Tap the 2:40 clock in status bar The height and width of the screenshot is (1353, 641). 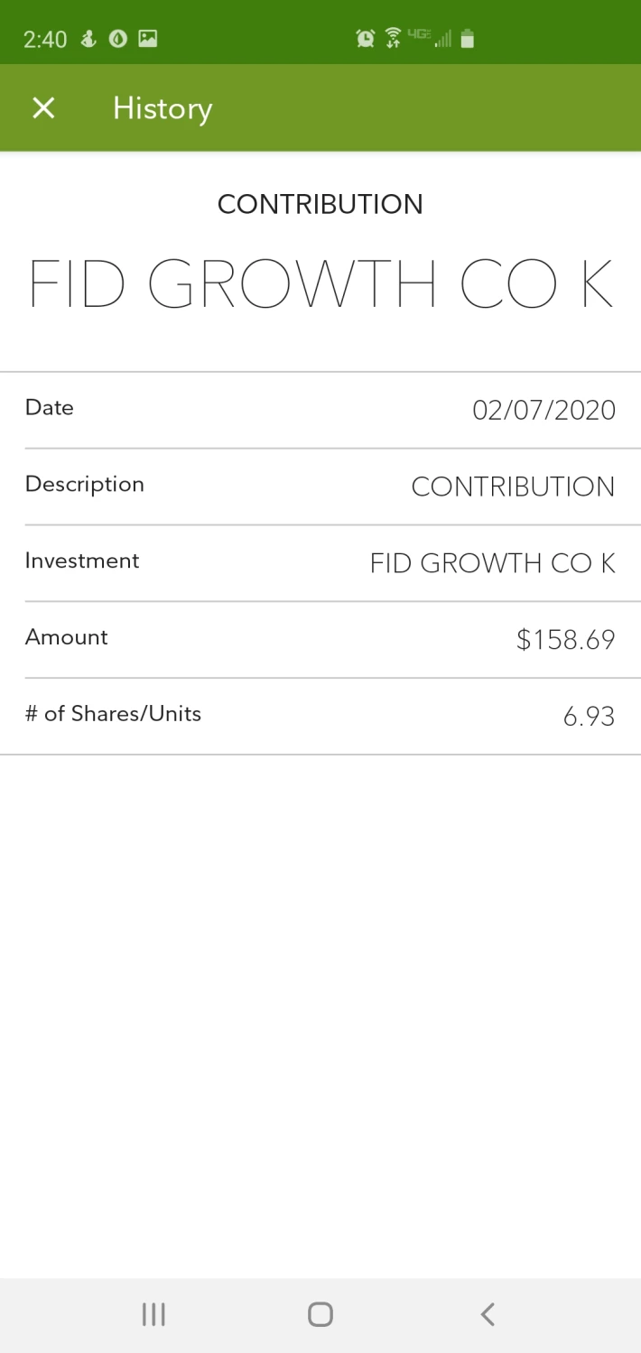(x=45, y=39)
